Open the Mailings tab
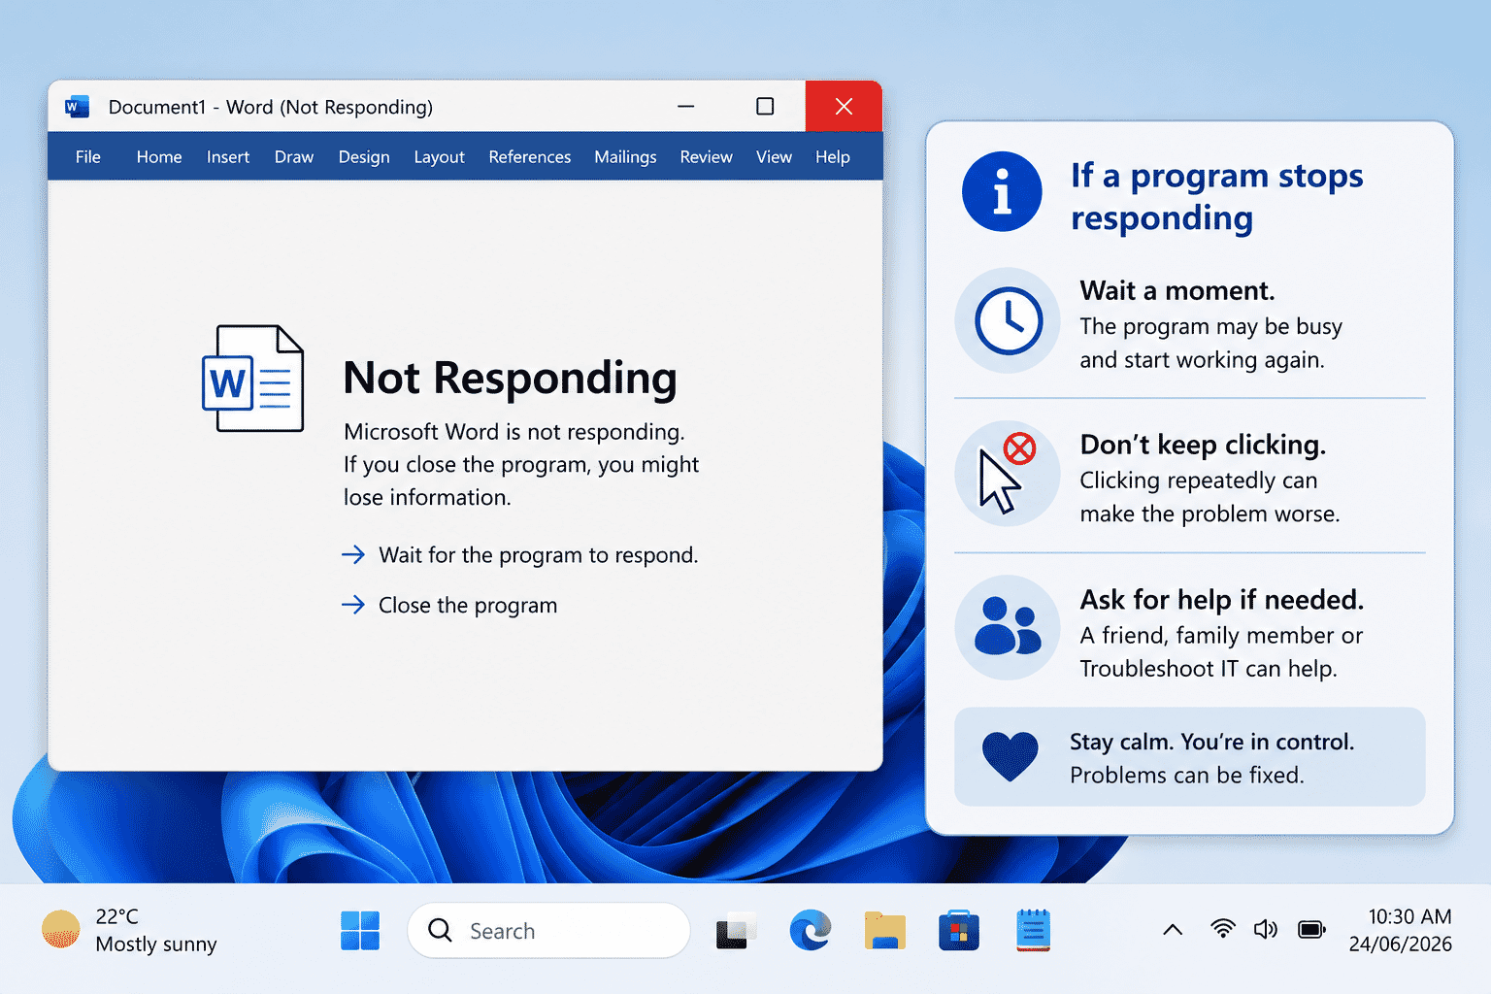1491x994 pixels. pyautogui.click(x=625, y=157)
